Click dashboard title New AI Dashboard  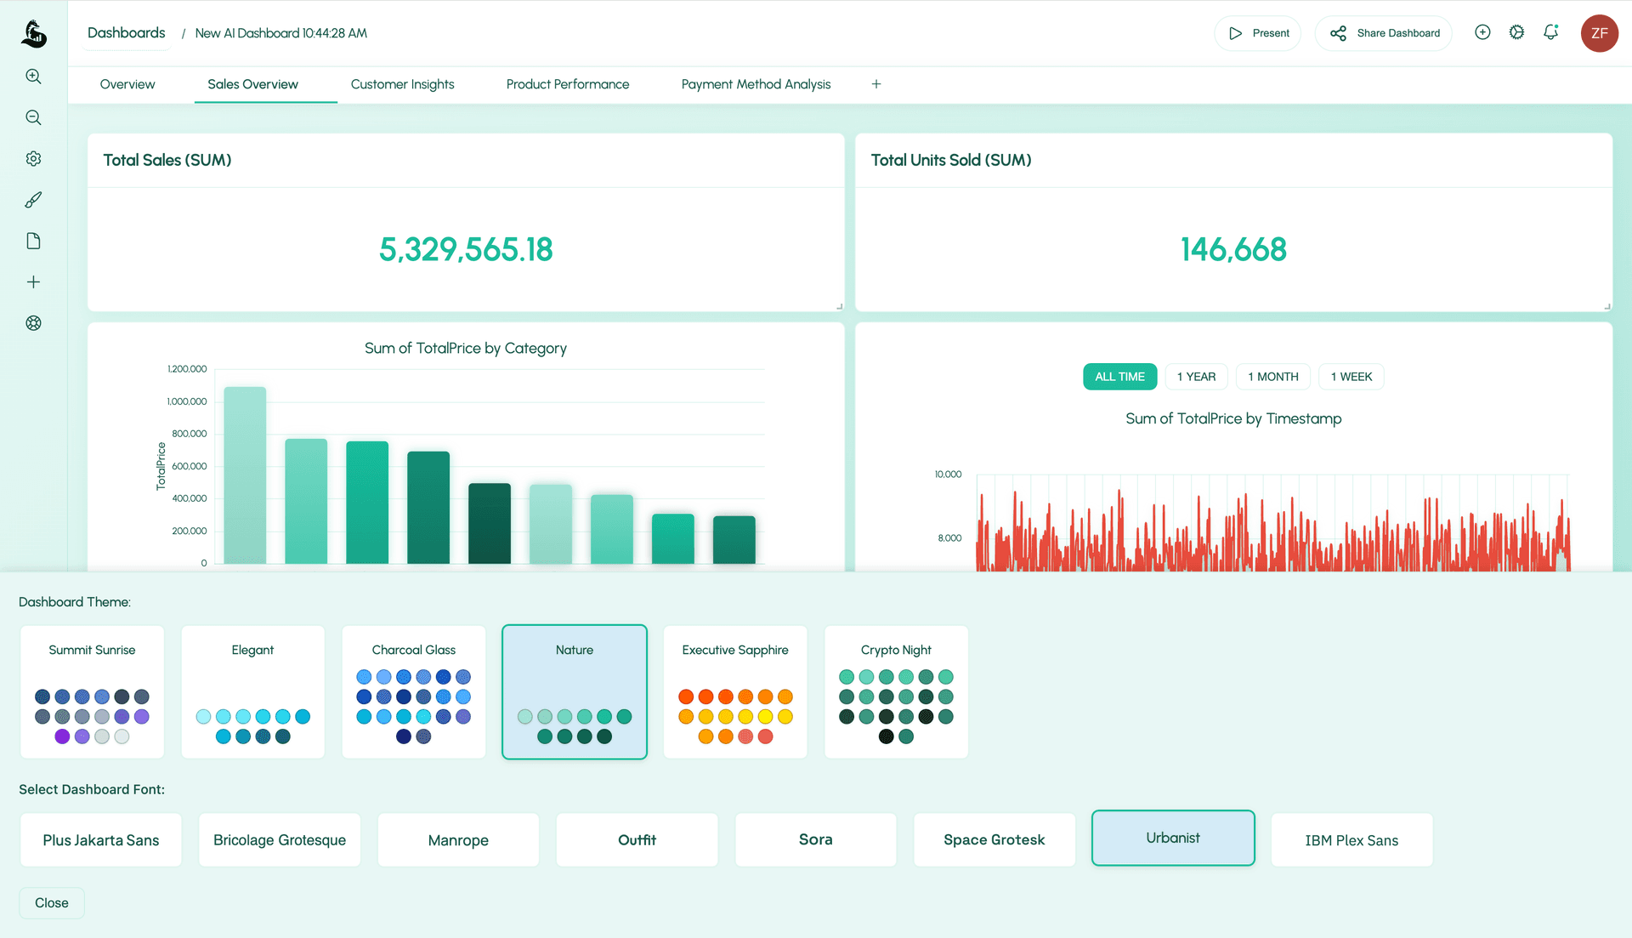coord(281,33)
